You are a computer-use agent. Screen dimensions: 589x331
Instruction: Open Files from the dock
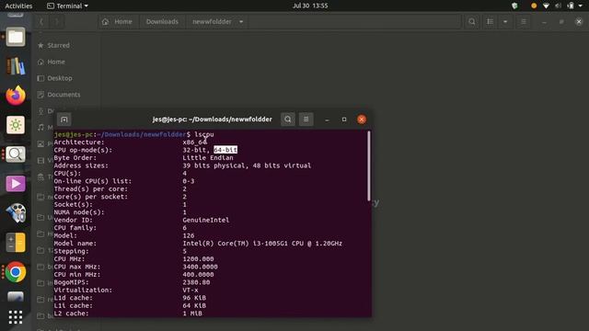click(16, 37)
